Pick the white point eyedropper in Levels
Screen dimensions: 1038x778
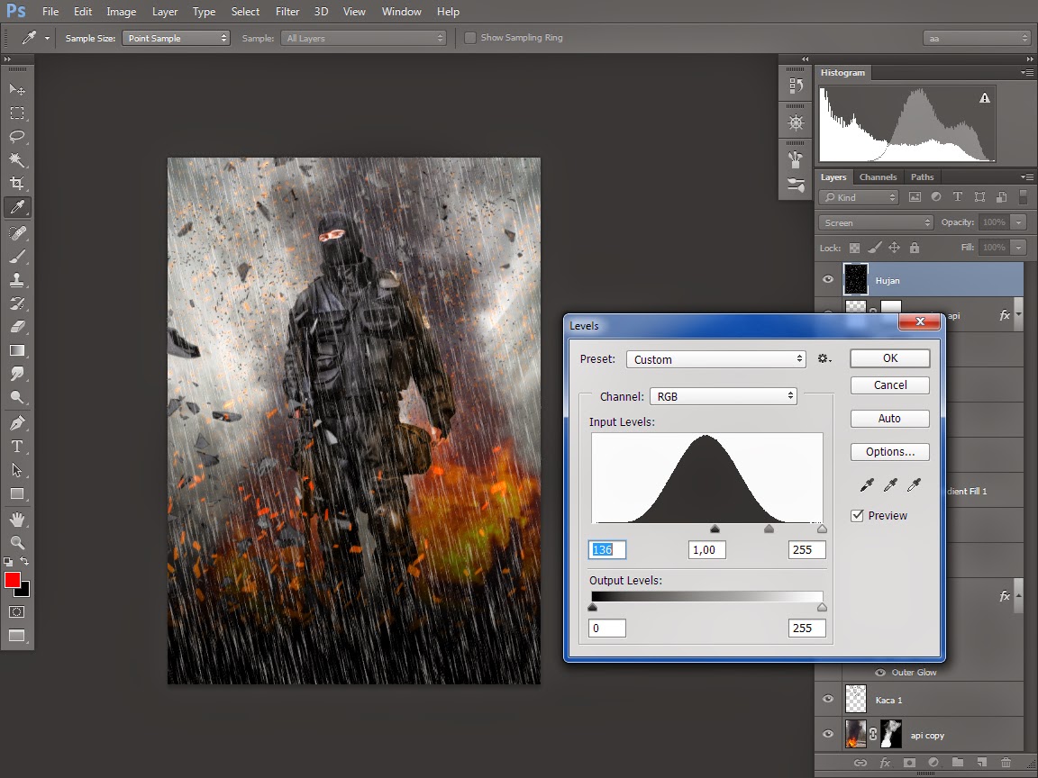914,485
